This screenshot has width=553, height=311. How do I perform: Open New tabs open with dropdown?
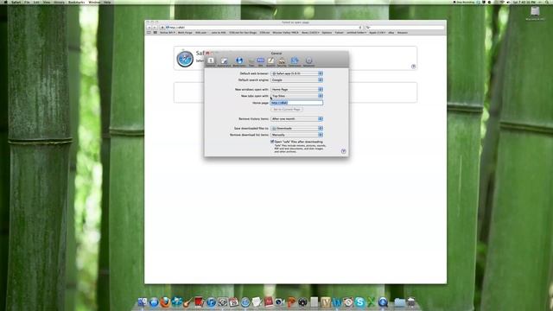pyautogui.click(x=296, y=96)
